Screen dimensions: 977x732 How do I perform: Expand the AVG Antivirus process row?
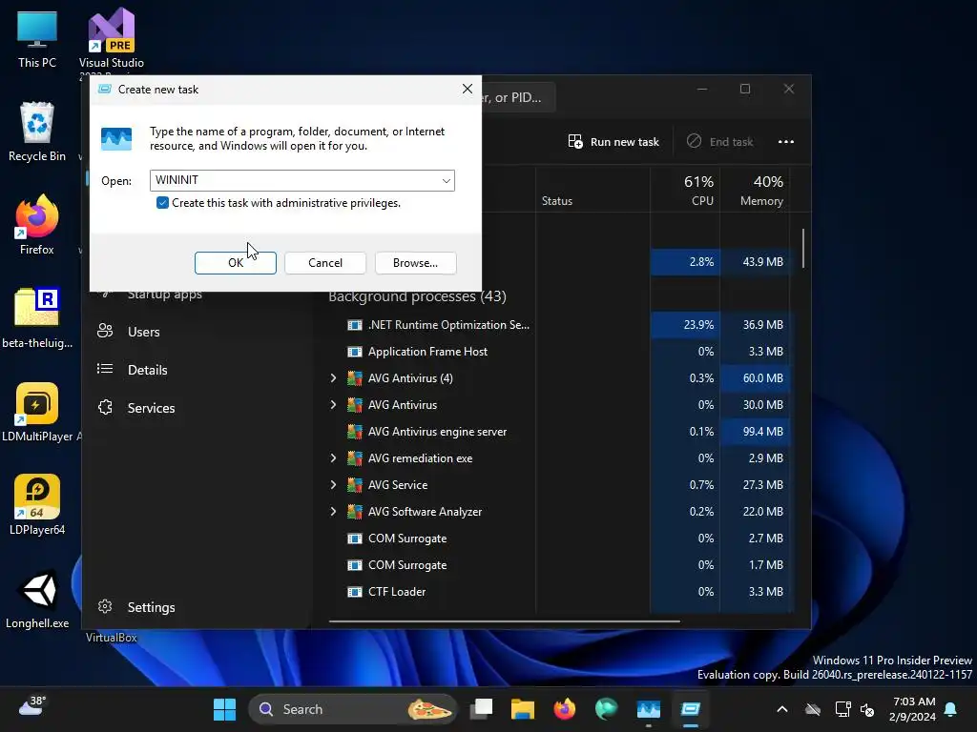(x=333, y=404)
